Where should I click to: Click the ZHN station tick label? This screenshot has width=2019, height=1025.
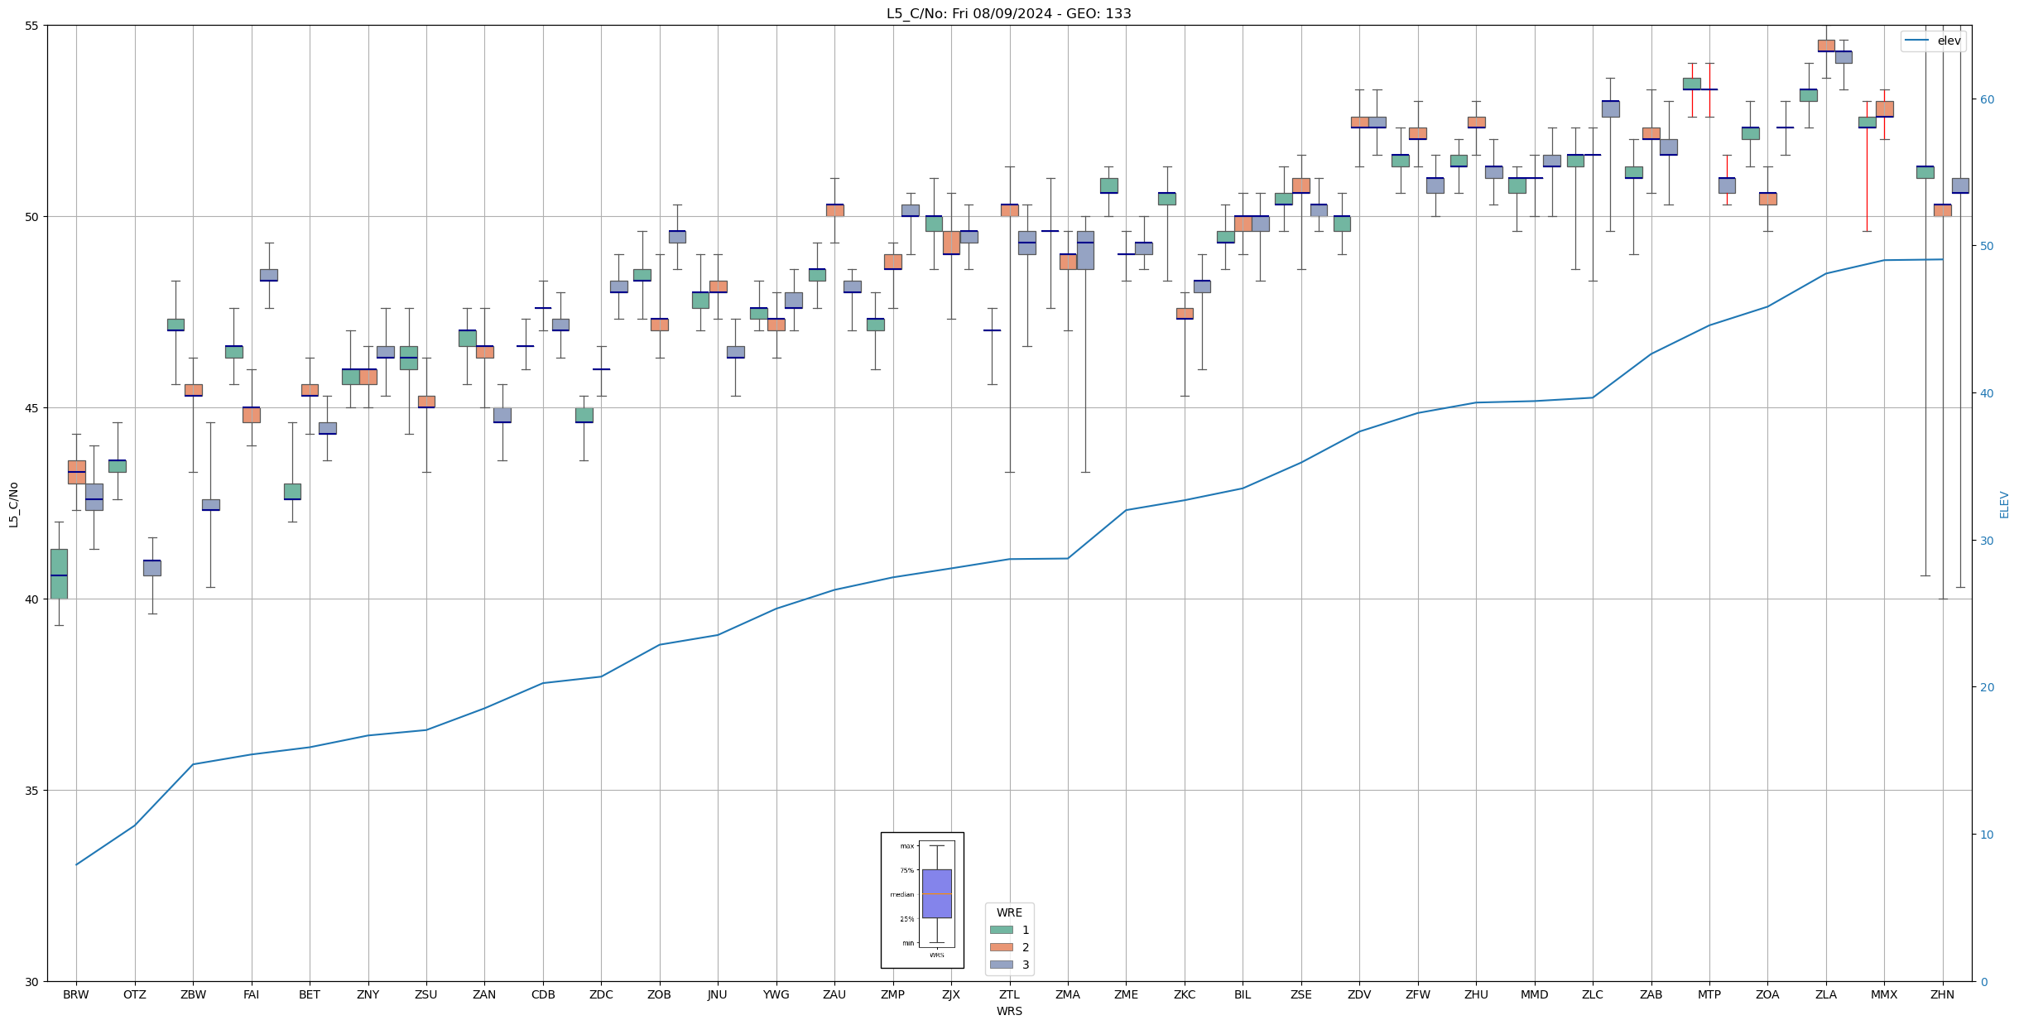pos(1941,994)
